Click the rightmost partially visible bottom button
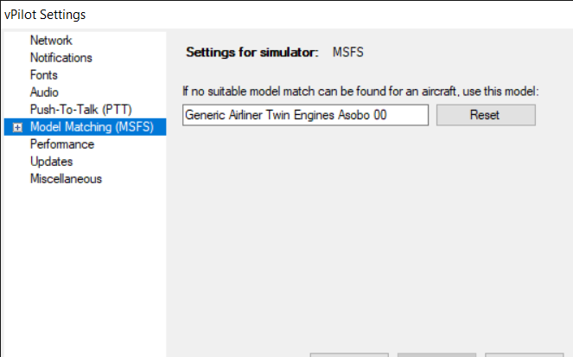 pyautogui.click(x=524, y=354)
